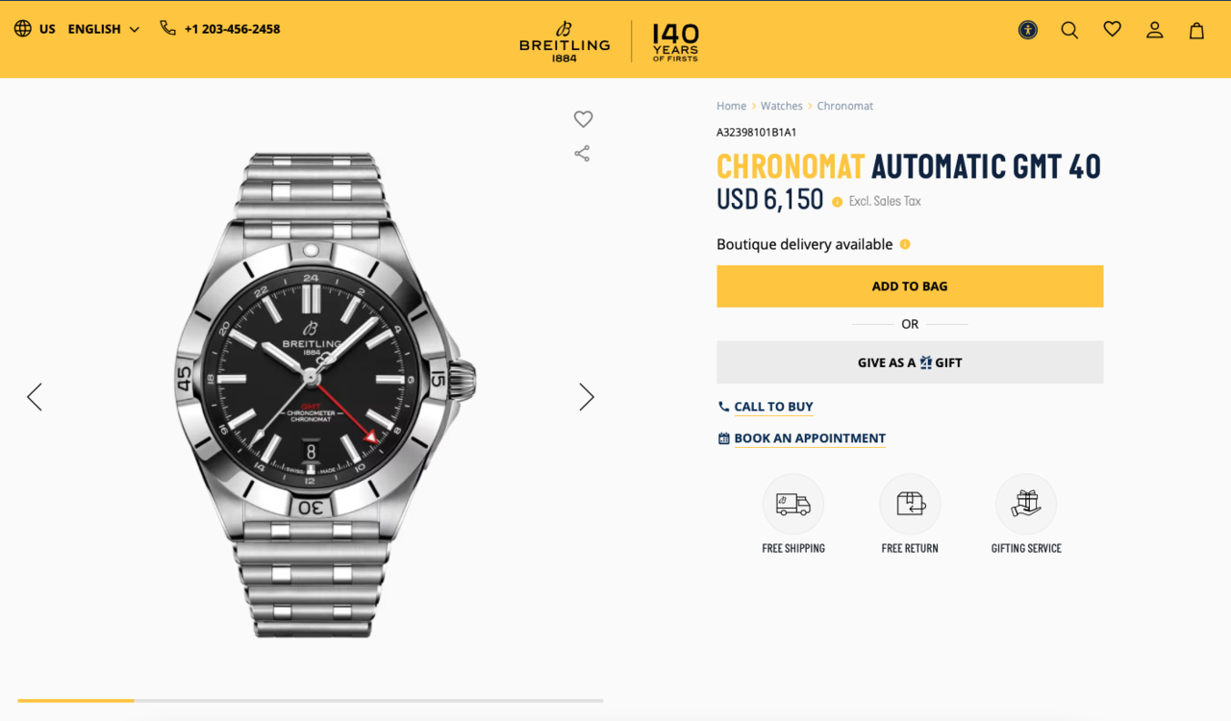Show previous watch image arrow
This screenshot has width=1231, height=721.
click(35, 397)
